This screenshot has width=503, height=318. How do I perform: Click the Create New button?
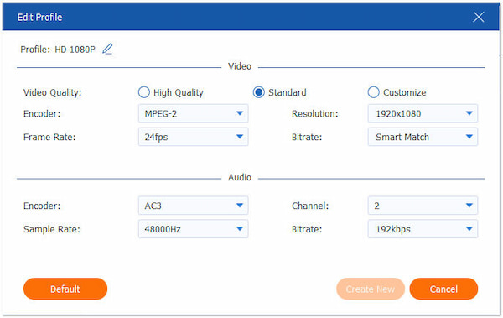[x=371, y=289]
